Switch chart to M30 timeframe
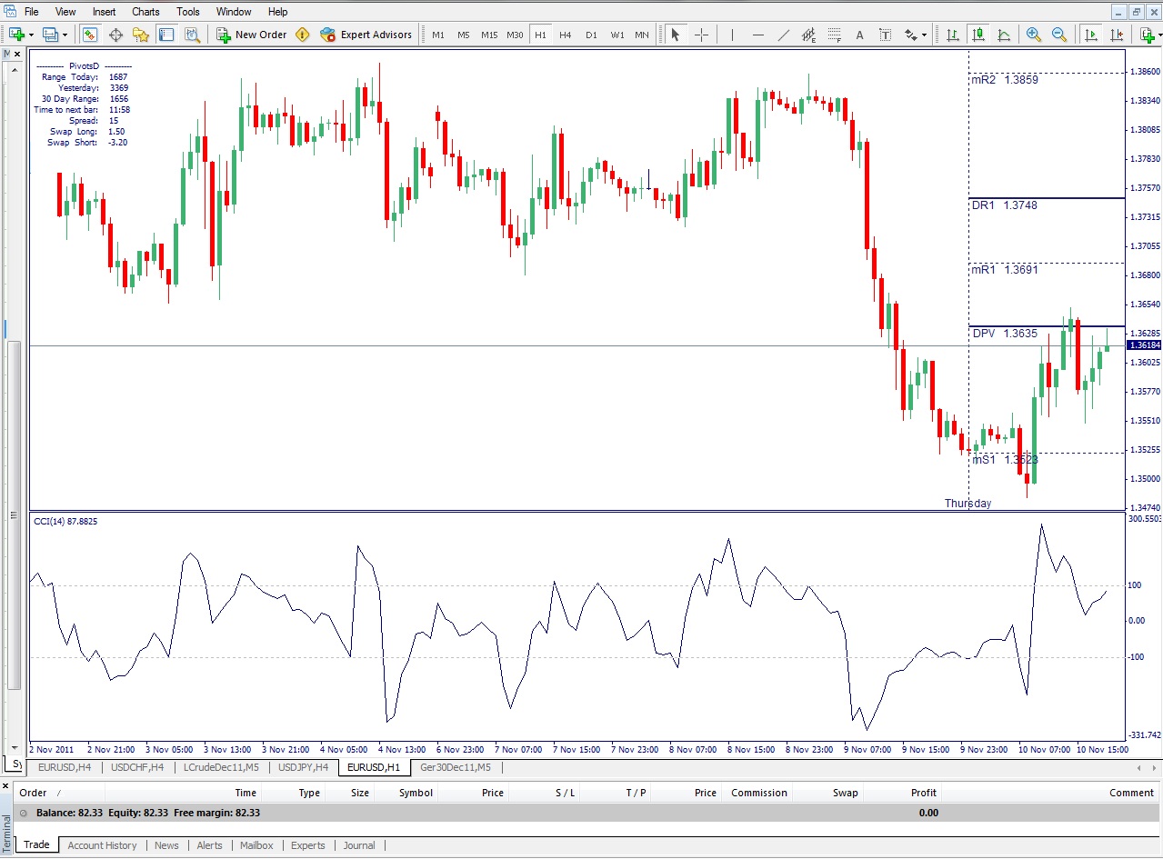This screenshot has height=859, width=1163. (x=515, y=35)
